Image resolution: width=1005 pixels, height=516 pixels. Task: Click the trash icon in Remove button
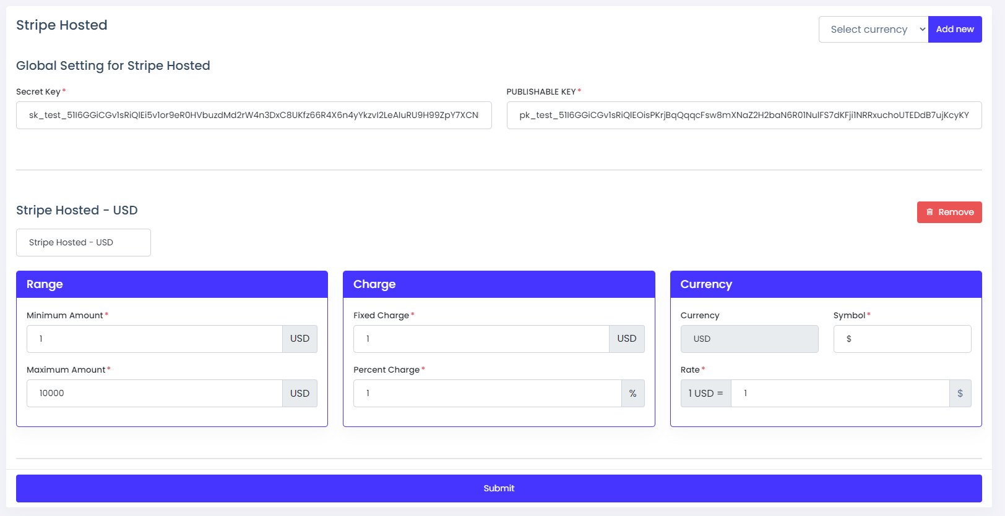click(930, 212)
